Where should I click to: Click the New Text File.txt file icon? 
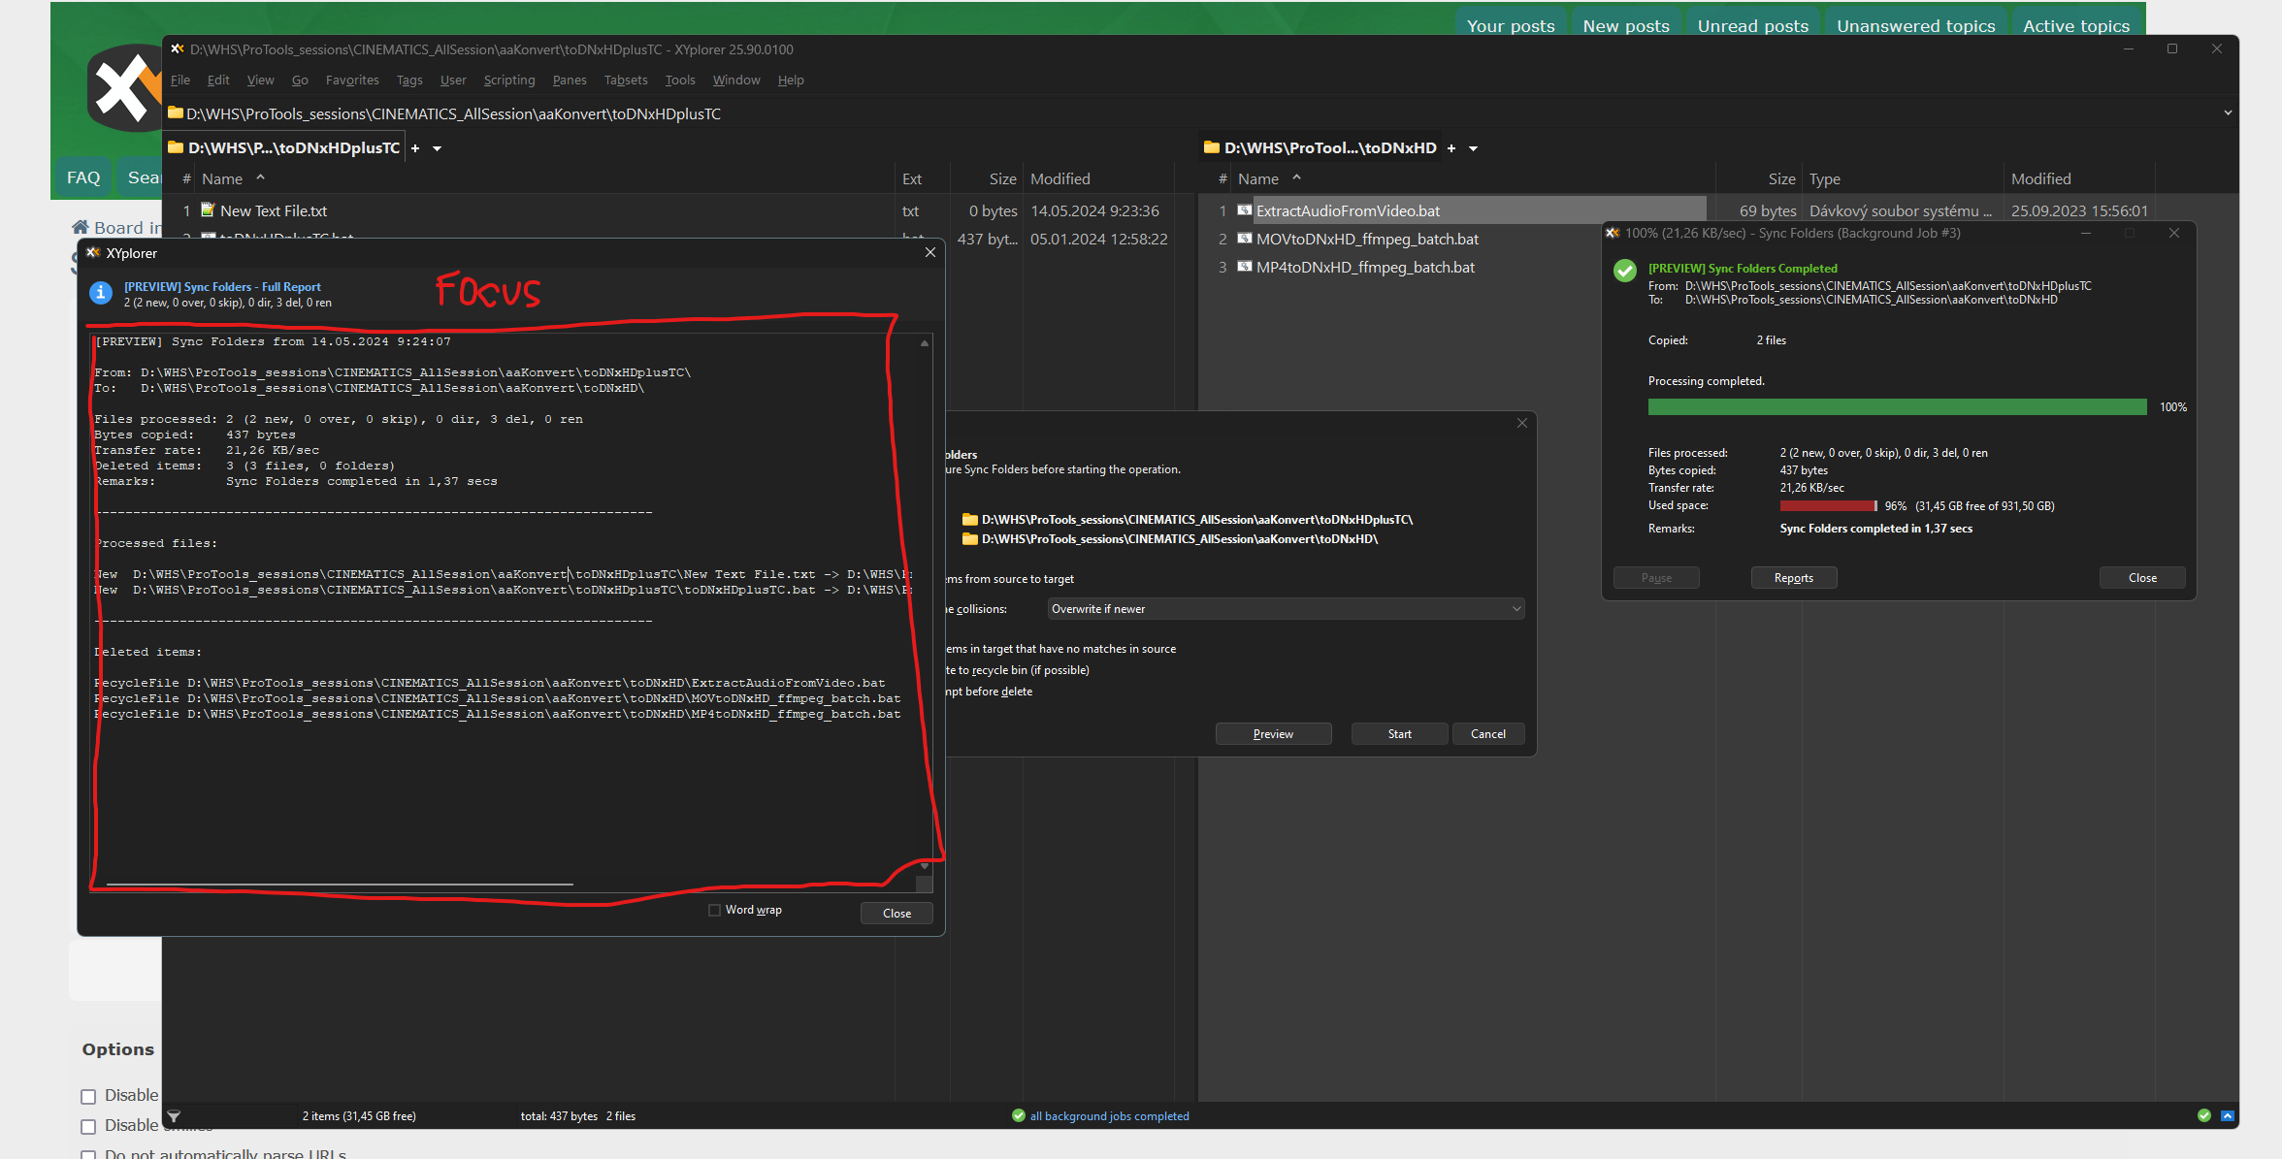208,210
